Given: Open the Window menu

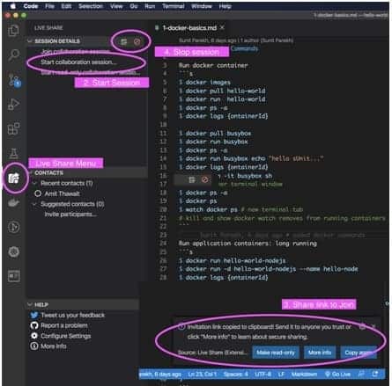Looking at the screenshot, I should point(202,6).
